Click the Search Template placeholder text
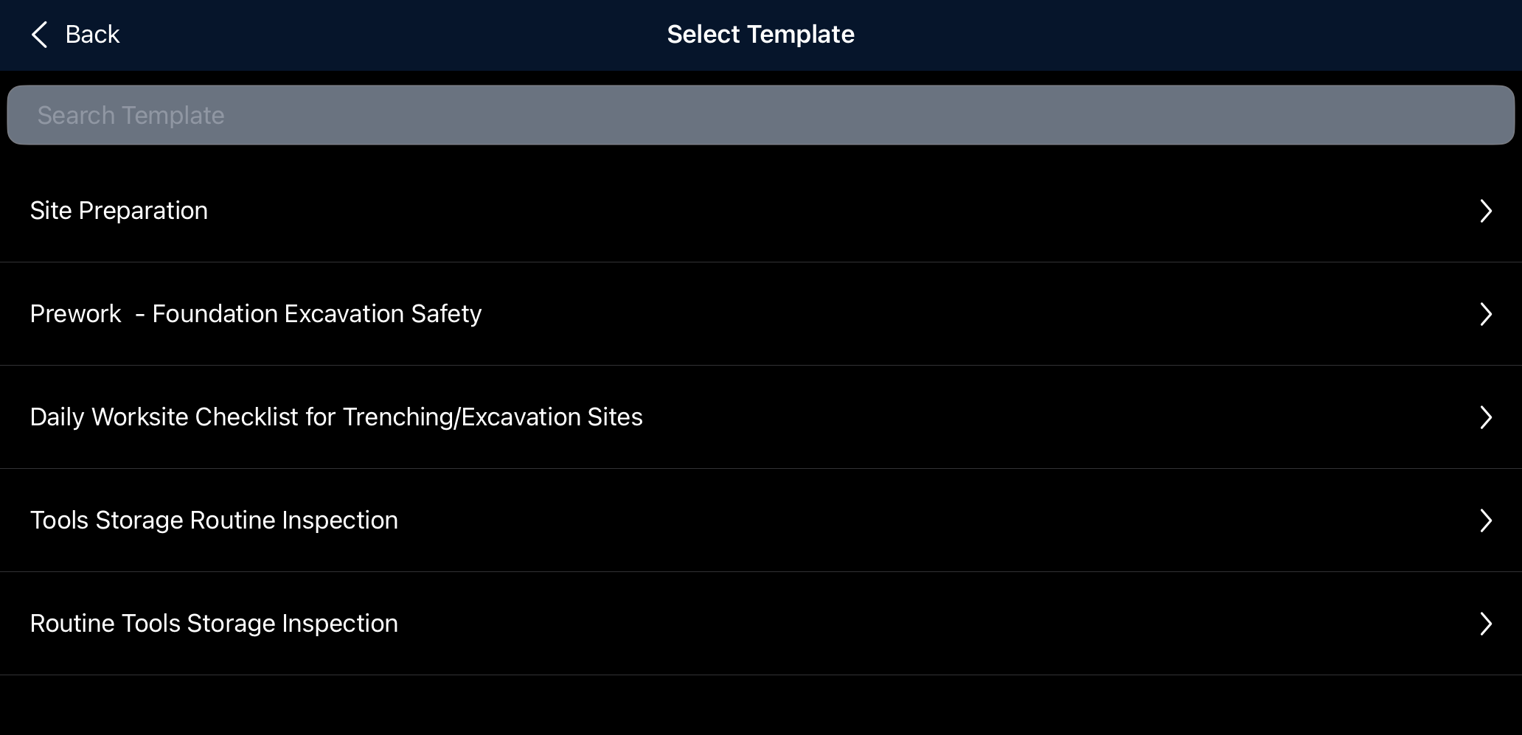Image resolution: width=1522 pixels, height=735 pixels. [x=131, y=116]
